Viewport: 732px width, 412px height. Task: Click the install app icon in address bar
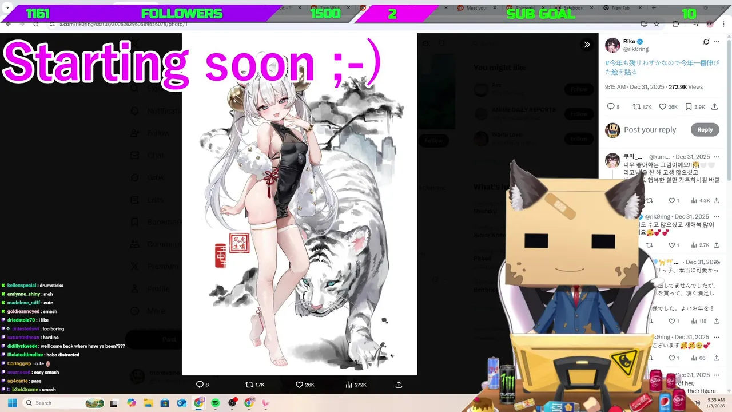(644, 24)
